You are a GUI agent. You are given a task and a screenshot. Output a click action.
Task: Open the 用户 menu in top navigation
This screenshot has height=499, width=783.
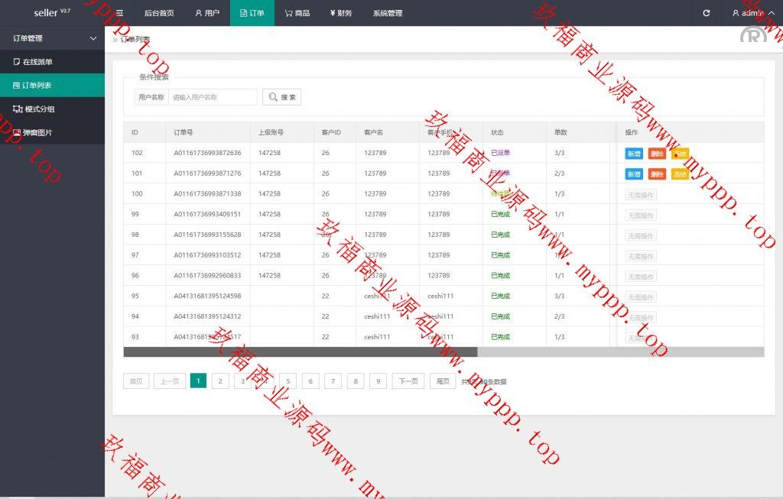click(x=206, y=13)
